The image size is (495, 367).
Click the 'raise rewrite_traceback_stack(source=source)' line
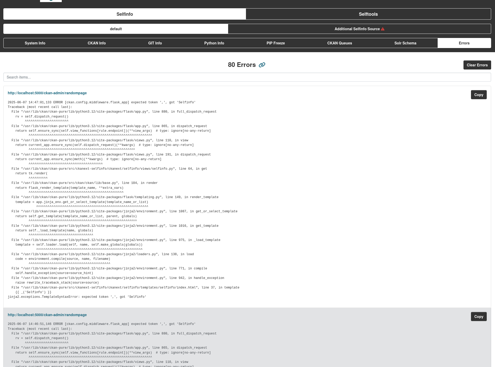click(x=57, y=283)
